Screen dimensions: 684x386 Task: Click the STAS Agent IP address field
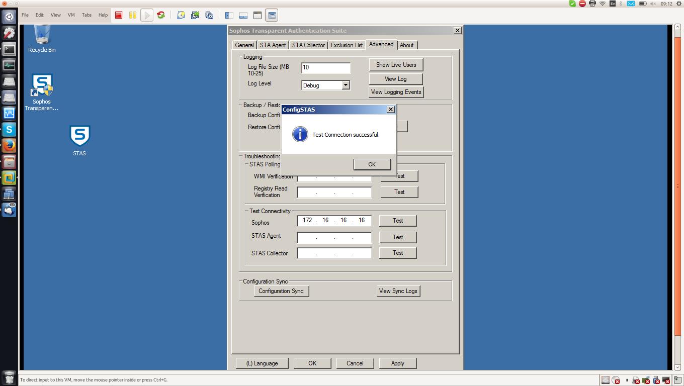[334, 237]
